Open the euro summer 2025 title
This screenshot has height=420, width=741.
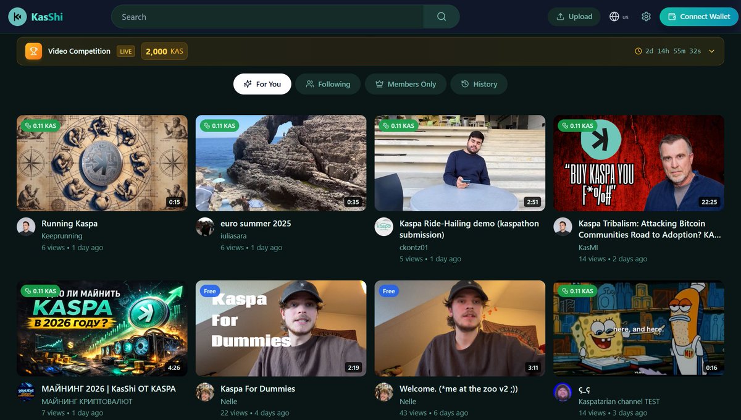[x=256, y=224]
